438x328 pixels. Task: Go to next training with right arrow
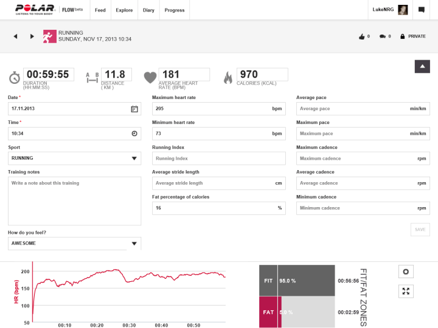tap(32, 36)
